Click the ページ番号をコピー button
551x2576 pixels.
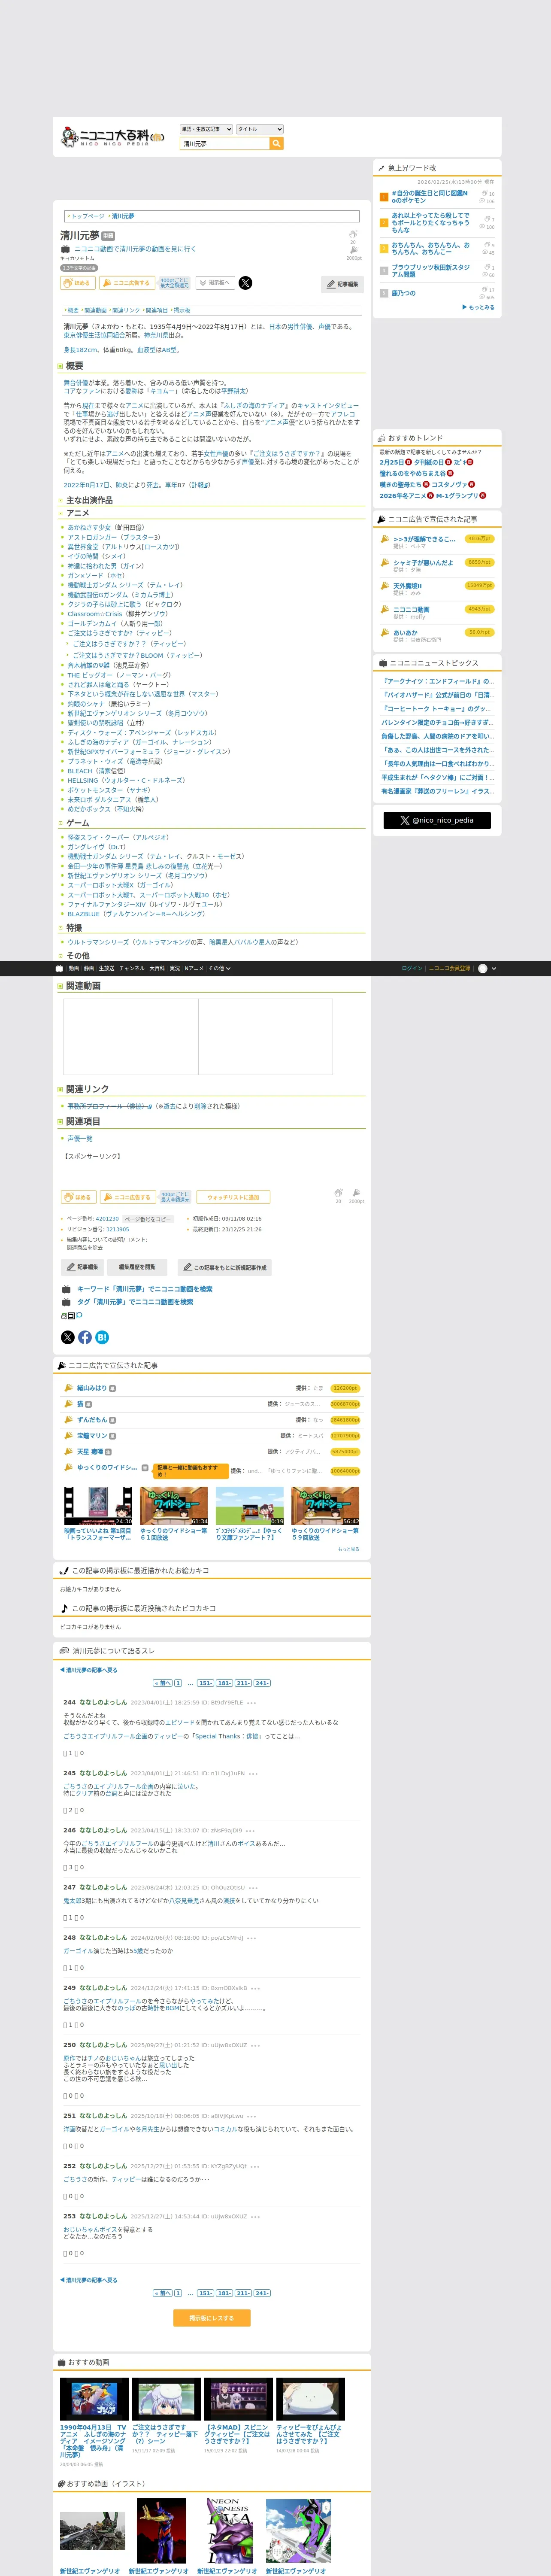point(148,1219)
